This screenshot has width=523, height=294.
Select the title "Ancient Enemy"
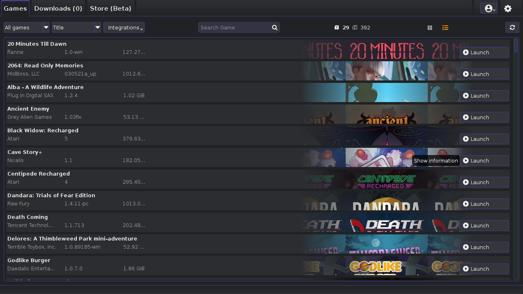click(28, 109)
